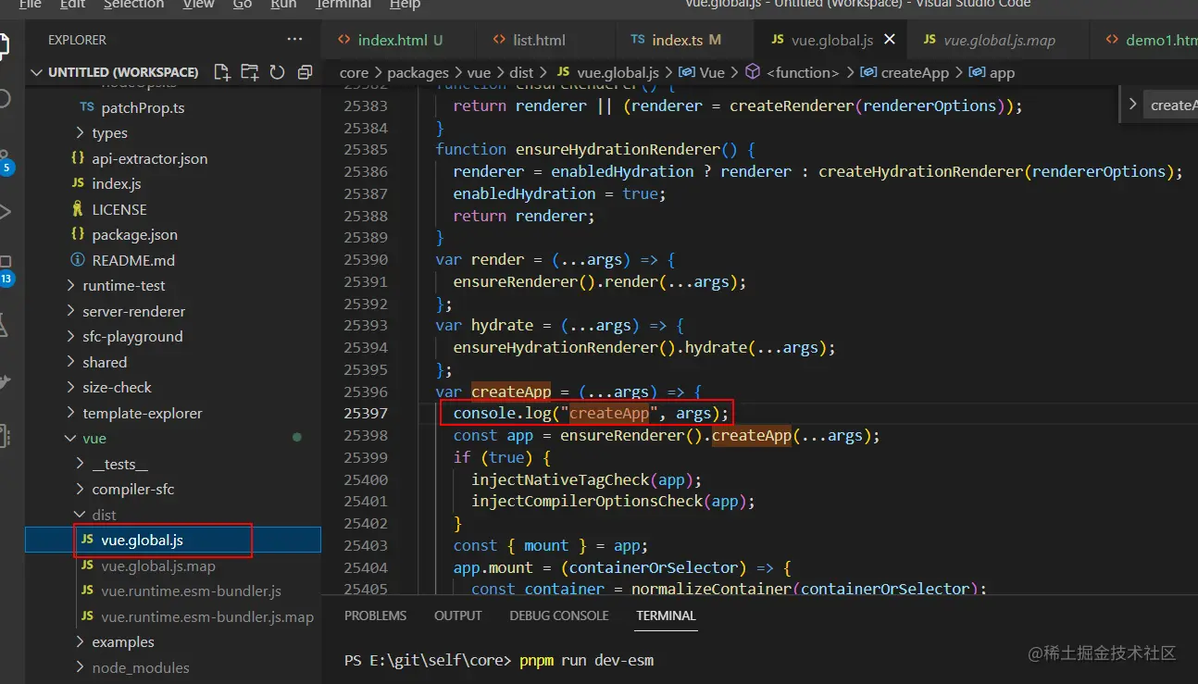1198x684 pixels.
Task: Show the OUTPUT panel tab
Action: pos(458,616)
